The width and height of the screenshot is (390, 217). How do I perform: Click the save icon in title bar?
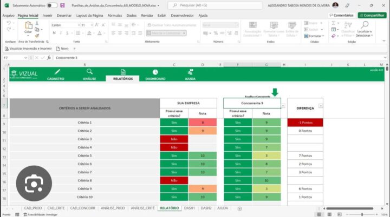pyautogui.click(x=63, y=5)
